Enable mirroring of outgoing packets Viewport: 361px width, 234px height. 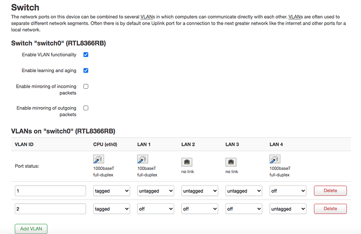[x=86, y=108]
